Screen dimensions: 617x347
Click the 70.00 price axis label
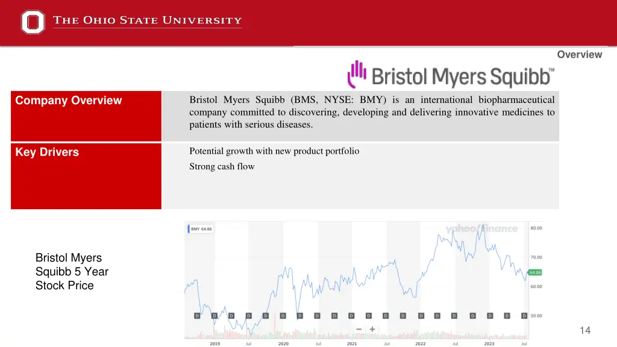[x=536, y=257]
